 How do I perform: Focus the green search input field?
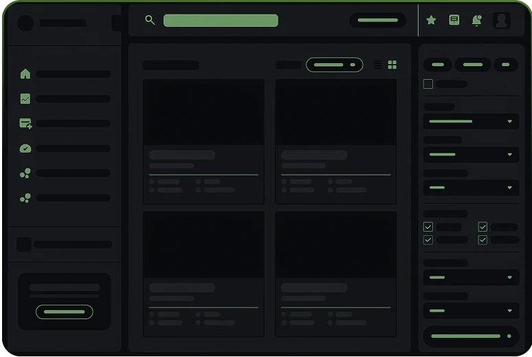(x=221, y=21)
